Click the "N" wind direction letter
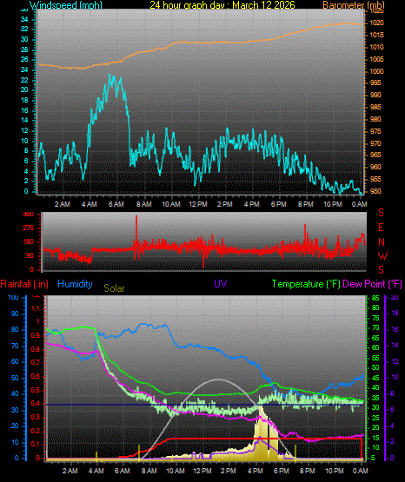Screen dimensions: 405x482 [382, 242]
